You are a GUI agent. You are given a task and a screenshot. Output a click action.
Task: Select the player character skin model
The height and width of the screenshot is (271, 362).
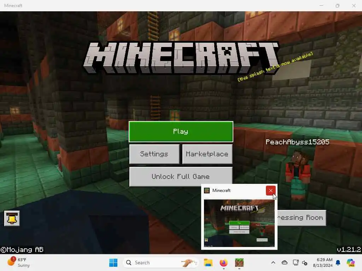click(297, 175)
